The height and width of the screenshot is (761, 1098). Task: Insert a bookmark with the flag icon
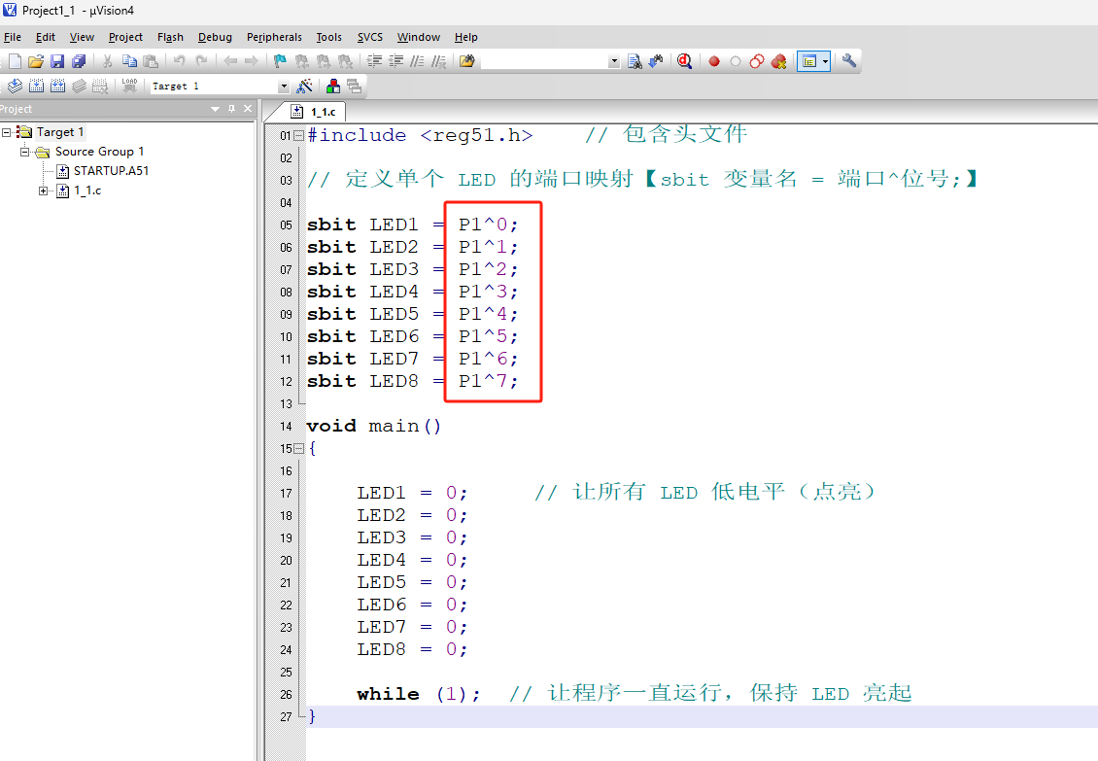280,61
